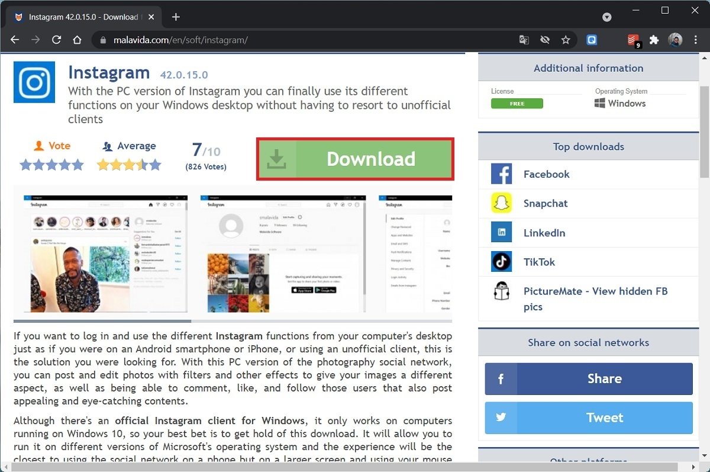The width and height of the screenshot is (710, 472).
Task: Open the LinkedIn link in Top downloads
Action: click(544, 233)
